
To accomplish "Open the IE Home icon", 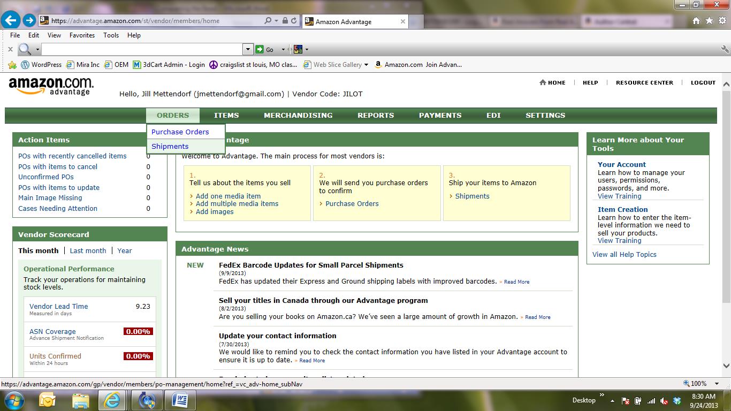I will click(696, 21).
